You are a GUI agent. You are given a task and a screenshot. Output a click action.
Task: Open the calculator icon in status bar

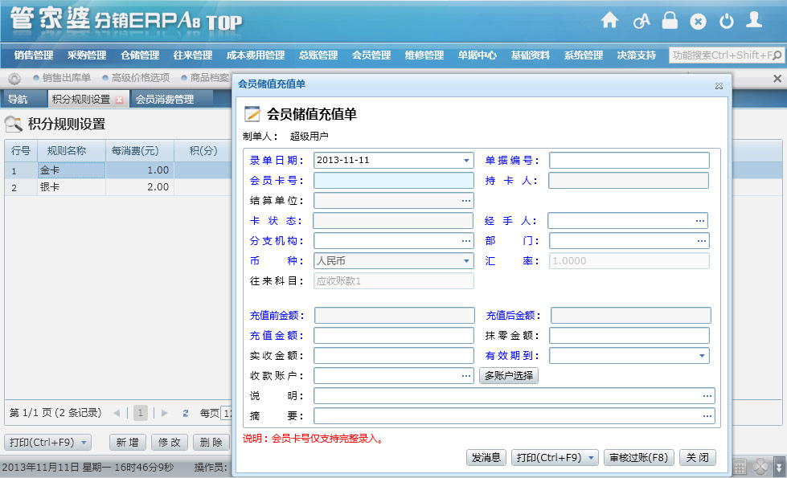point(740,467)
